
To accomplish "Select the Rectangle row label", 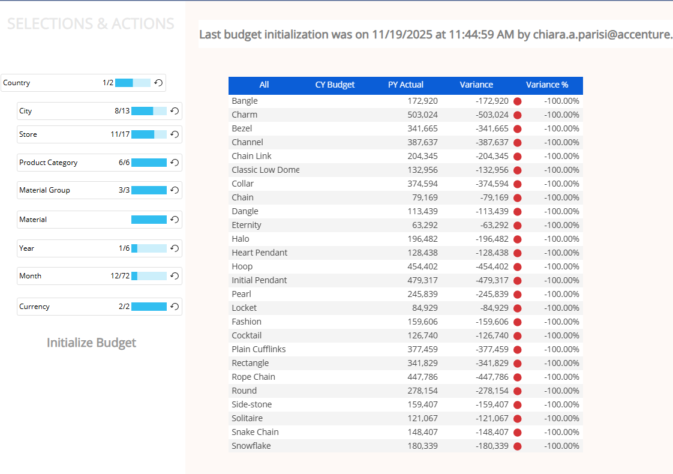I will 250,363.
